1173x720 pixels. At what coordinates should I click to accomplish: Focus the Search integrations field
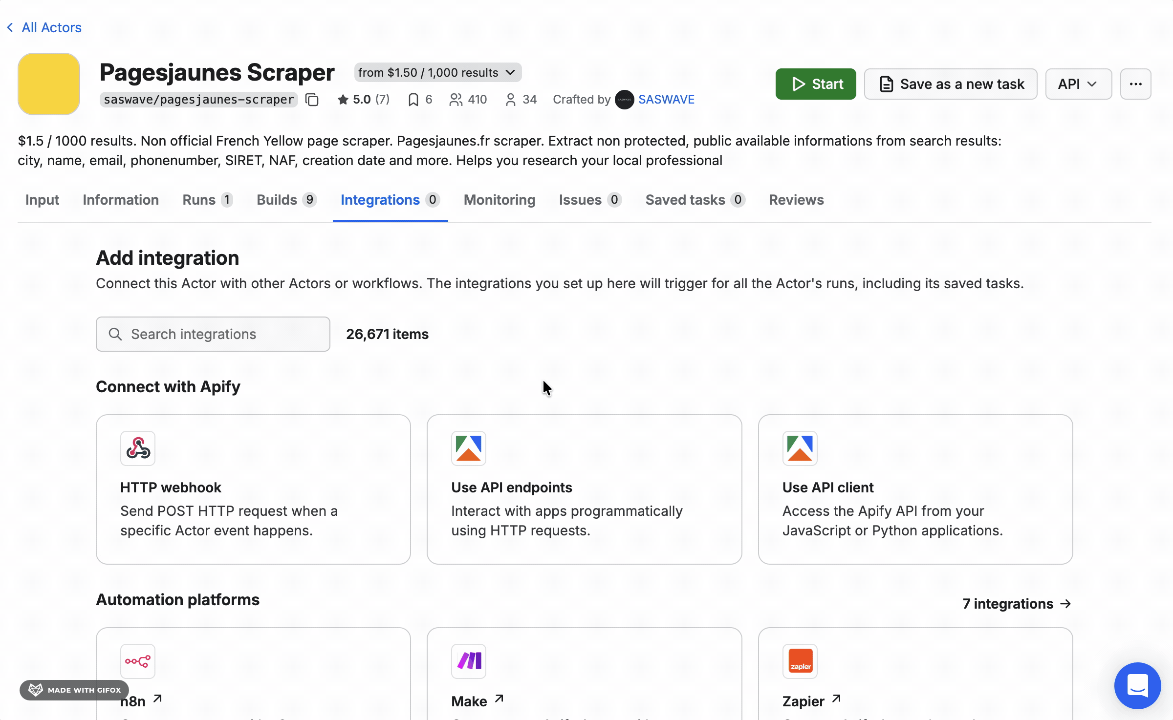tap(213, 334)
